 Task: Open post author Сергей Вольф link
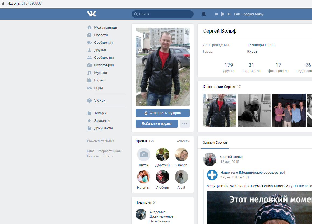click(x=232, y=157)
